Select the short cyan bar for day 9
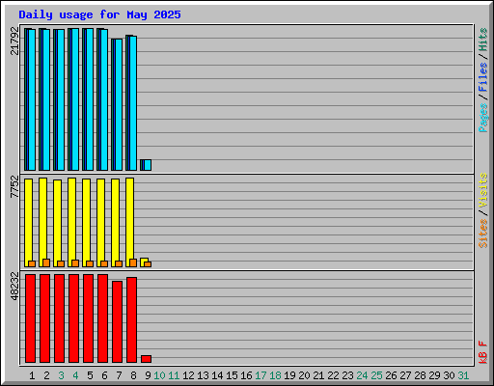Image resolution: width=494 pixels, height=386 pixels. [x=148, y=165]
